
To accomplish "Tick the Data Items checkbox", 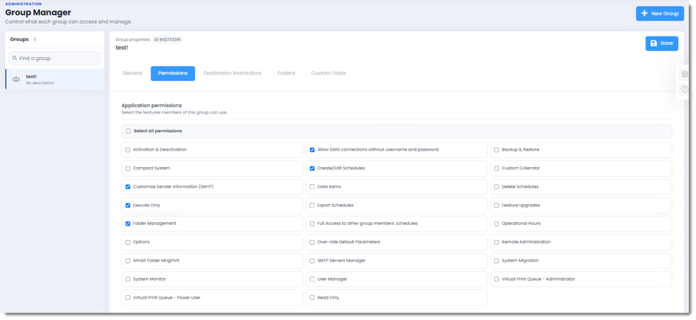I will tap(312, 187).
